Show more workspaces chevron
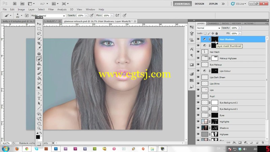The width and height of the screenshot is (270, 152). click(223, 4)
